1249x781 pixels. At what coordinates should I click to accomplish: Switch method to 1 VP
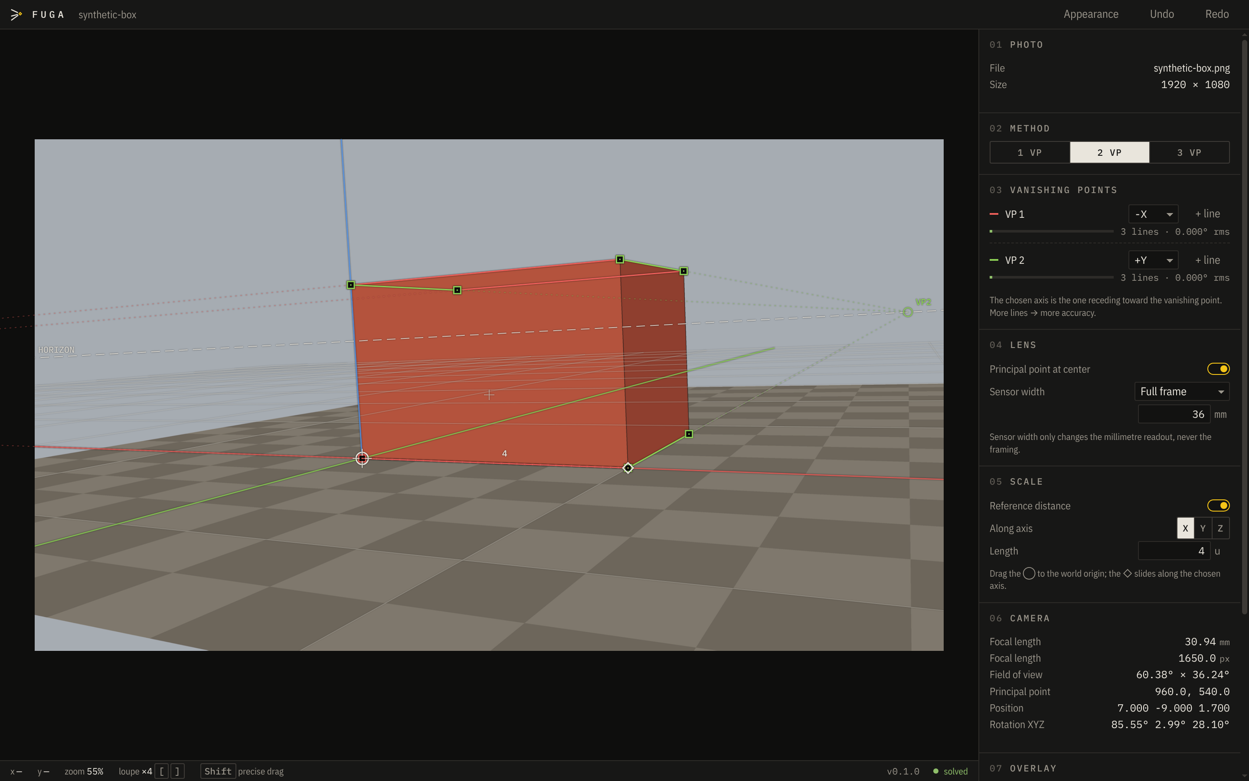pyautogui.click(x=1030, y=152)
